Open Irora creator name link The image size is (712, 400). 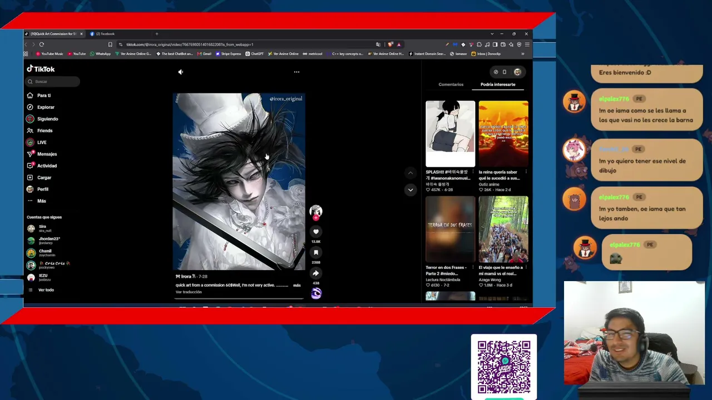[x=186, y=276]
